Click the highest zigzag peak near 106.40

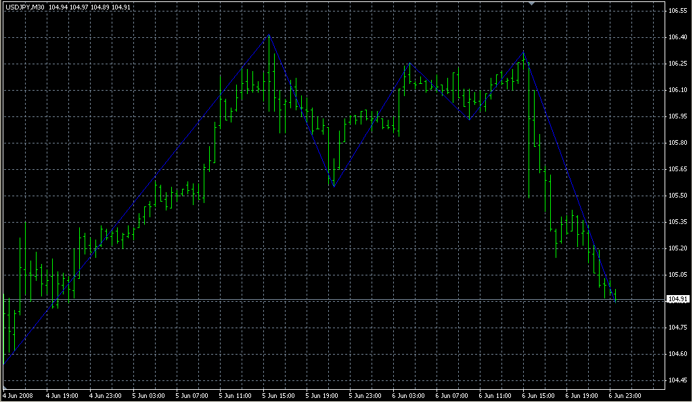pos(269,35)
